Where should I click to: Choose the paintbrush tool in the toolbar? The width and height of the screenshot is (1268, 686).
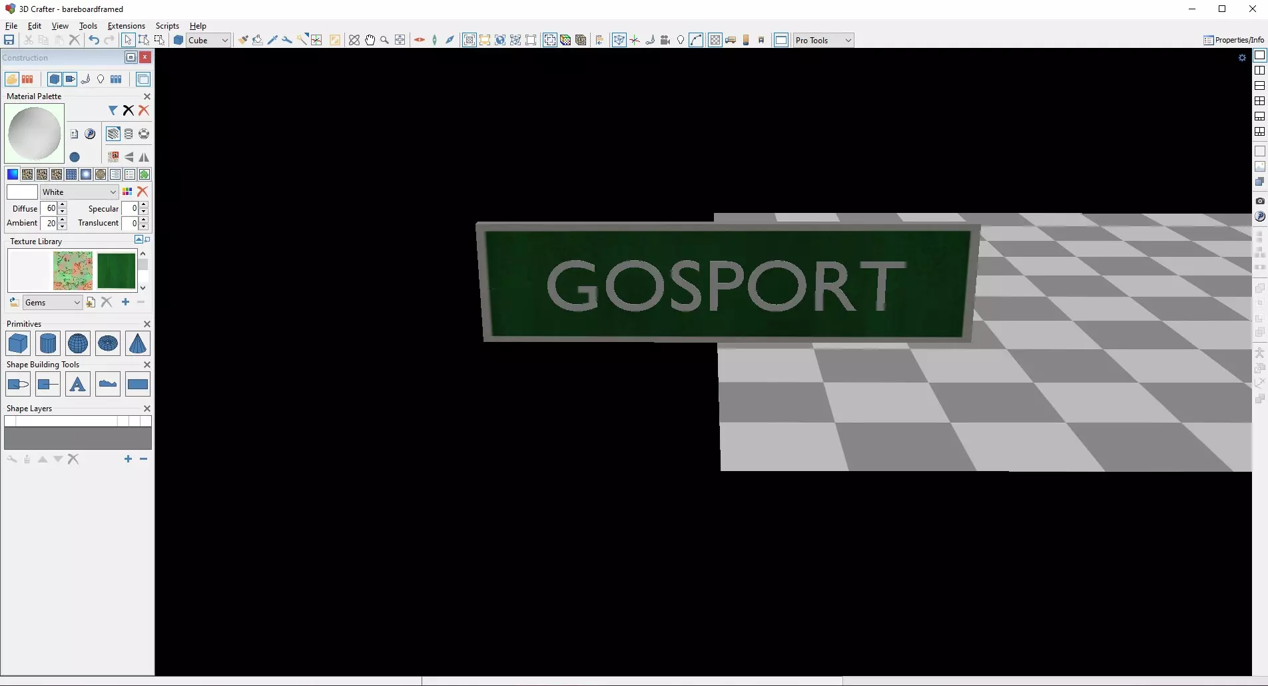[x=243, y=40]
